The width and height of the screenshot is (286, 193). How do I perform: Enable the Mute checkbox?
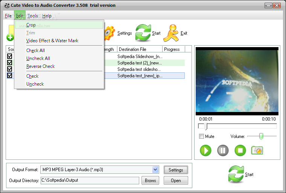click(201, 136)
